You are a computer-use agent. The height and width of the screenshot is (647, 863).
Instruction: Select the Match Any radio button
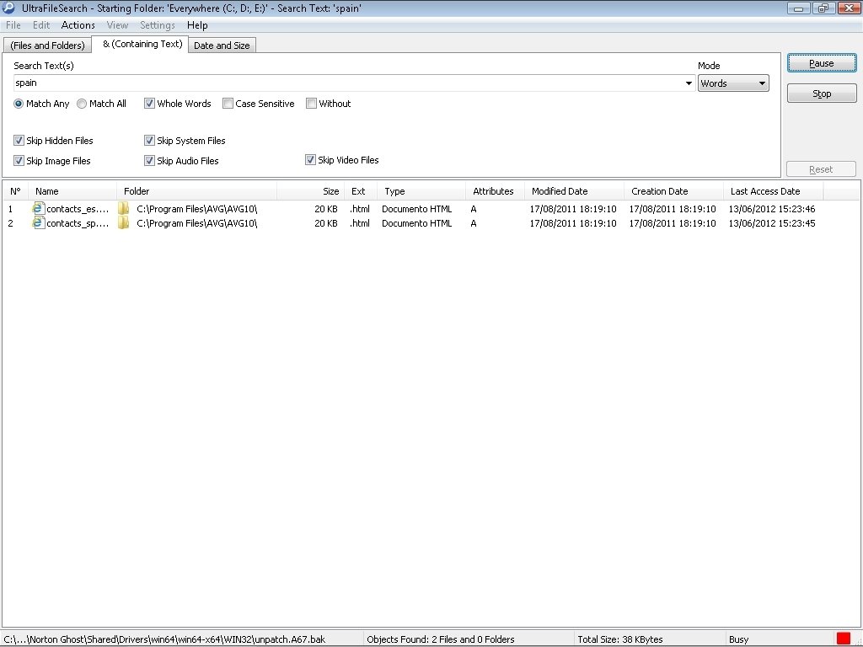click(19, 104)
